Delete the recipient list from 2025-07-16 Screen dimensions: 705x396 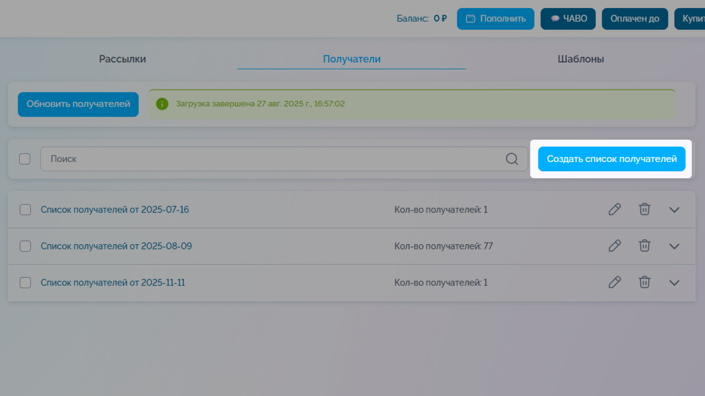pos(644,209)
